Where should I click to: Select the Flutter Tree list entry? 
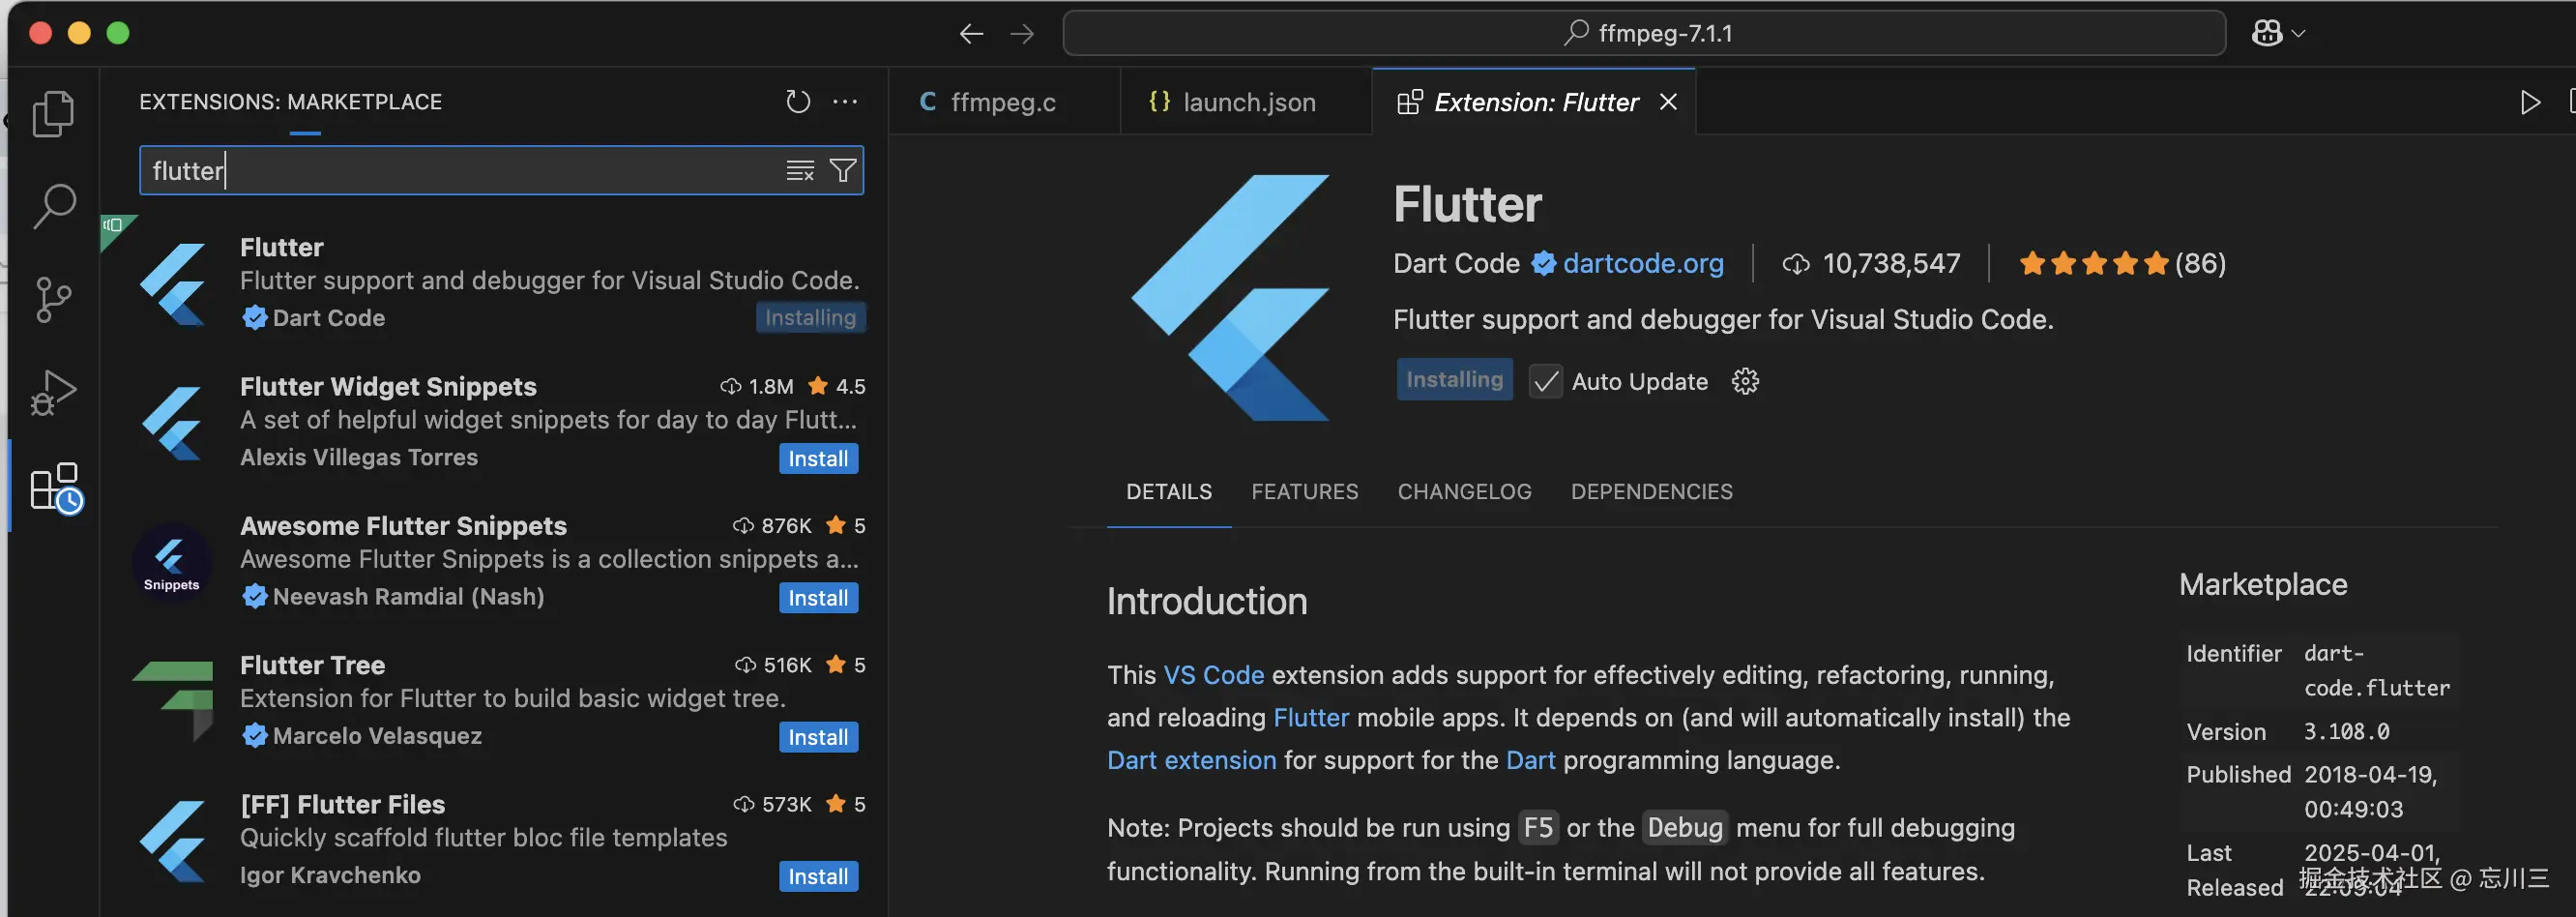tap(494, 701)
